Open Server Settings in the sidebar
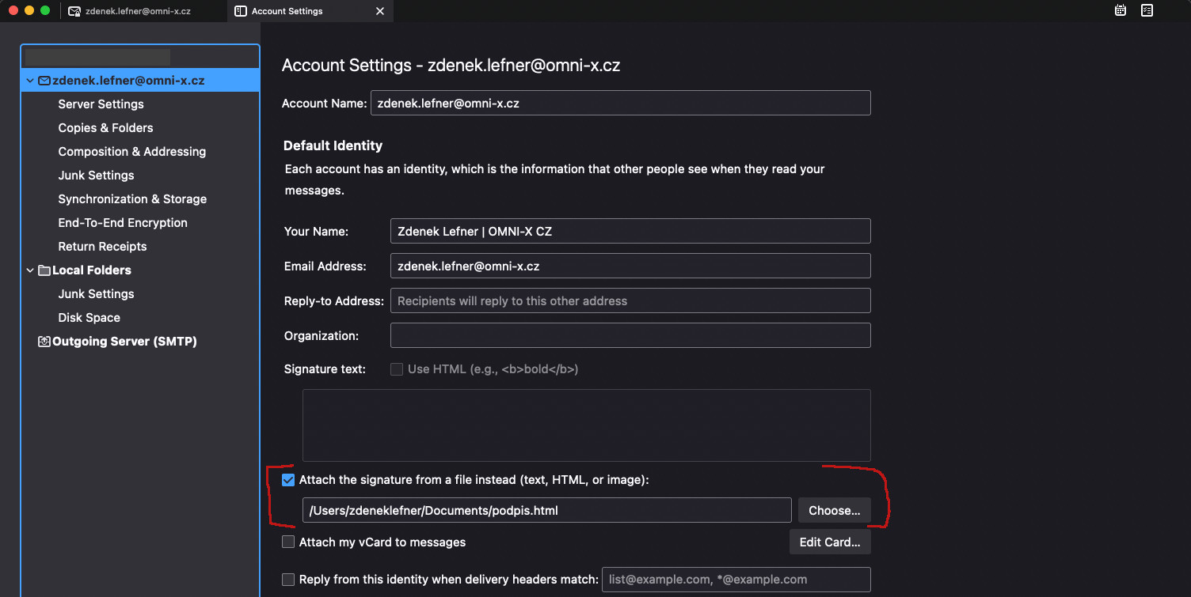Image resolution: width=1191 pixels, height=597 pixels. pos(101,104)
